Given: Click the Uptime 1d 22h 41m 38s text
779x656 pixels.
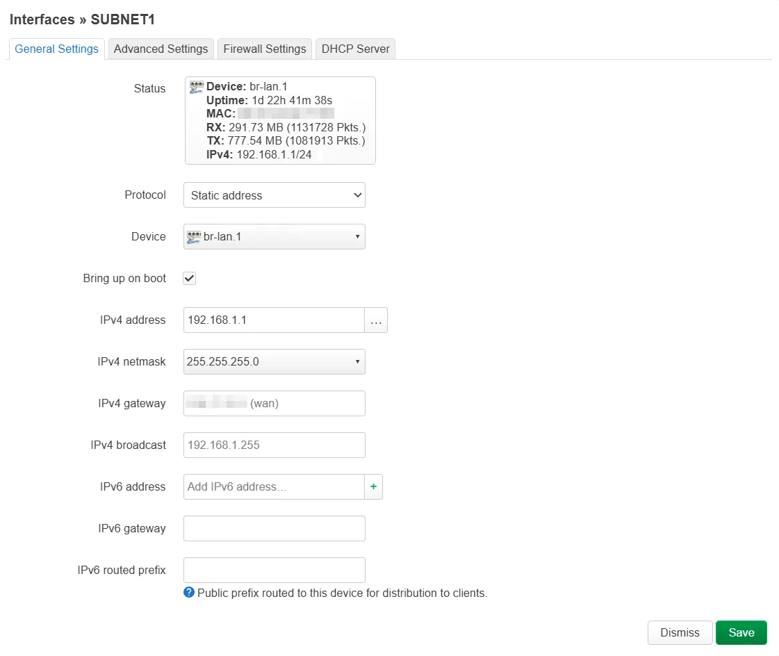Looking at the screenshot, I should tap(269, 100).
